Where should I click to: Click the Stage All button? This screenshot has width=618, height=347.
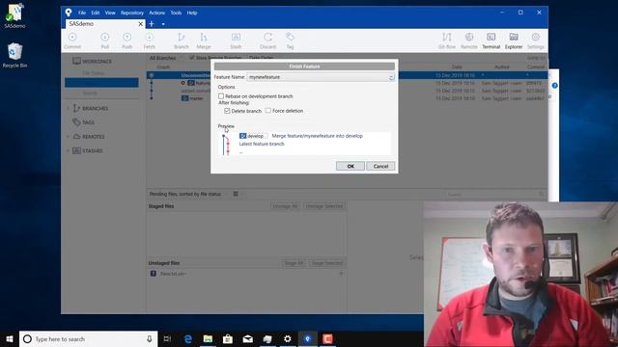[x=294, y=263]
